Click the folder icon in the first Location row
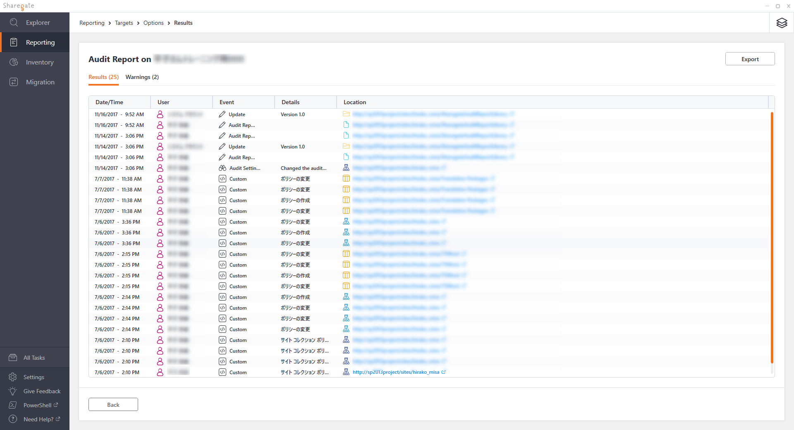The image size is (794, 430). pyautogui.click(x=346, y=114)
